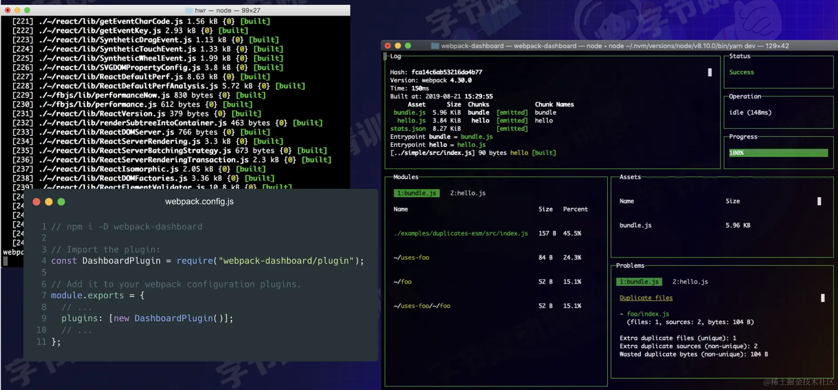
Task: Click the yellow dot on webpack.config.js card
Action: tap(49, 202)
